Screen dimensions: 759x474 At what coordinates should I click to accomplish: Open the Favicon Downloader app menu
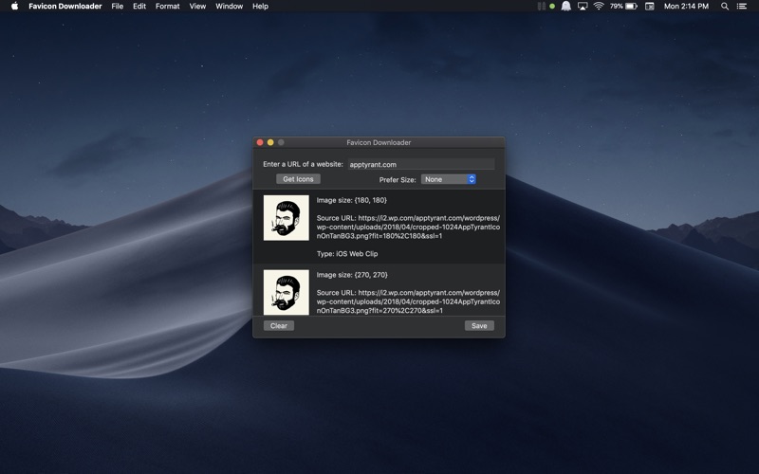pyautogui.click(x=65, y=7)
